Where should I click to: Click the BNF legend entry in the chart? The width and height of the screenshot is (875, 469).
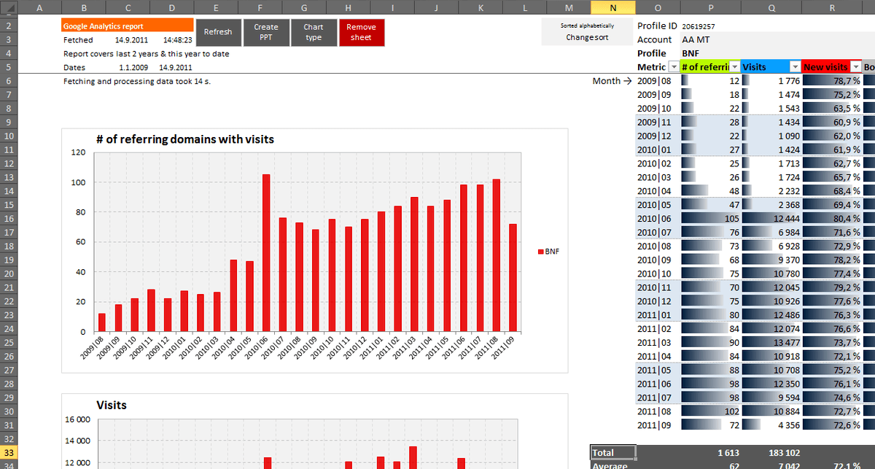click(548, 251)
